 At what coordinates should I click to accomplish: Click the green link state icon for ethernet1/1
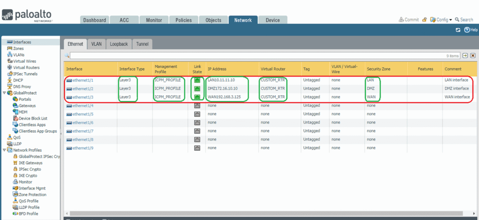pos(197,80)
